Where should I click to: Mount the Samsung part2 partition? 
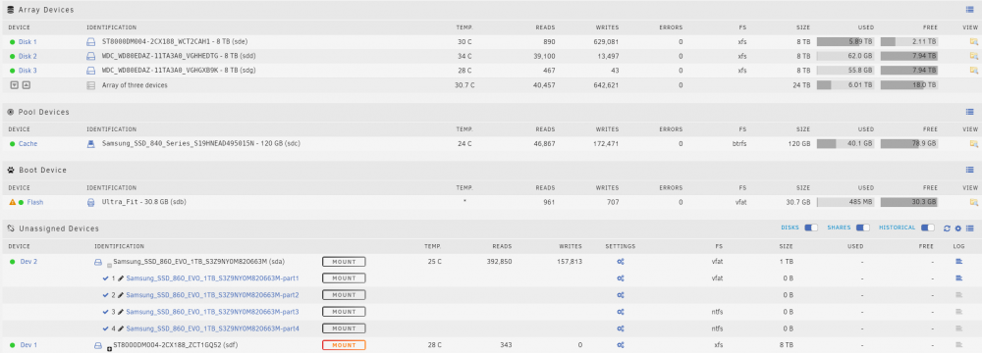click(344, 295)
